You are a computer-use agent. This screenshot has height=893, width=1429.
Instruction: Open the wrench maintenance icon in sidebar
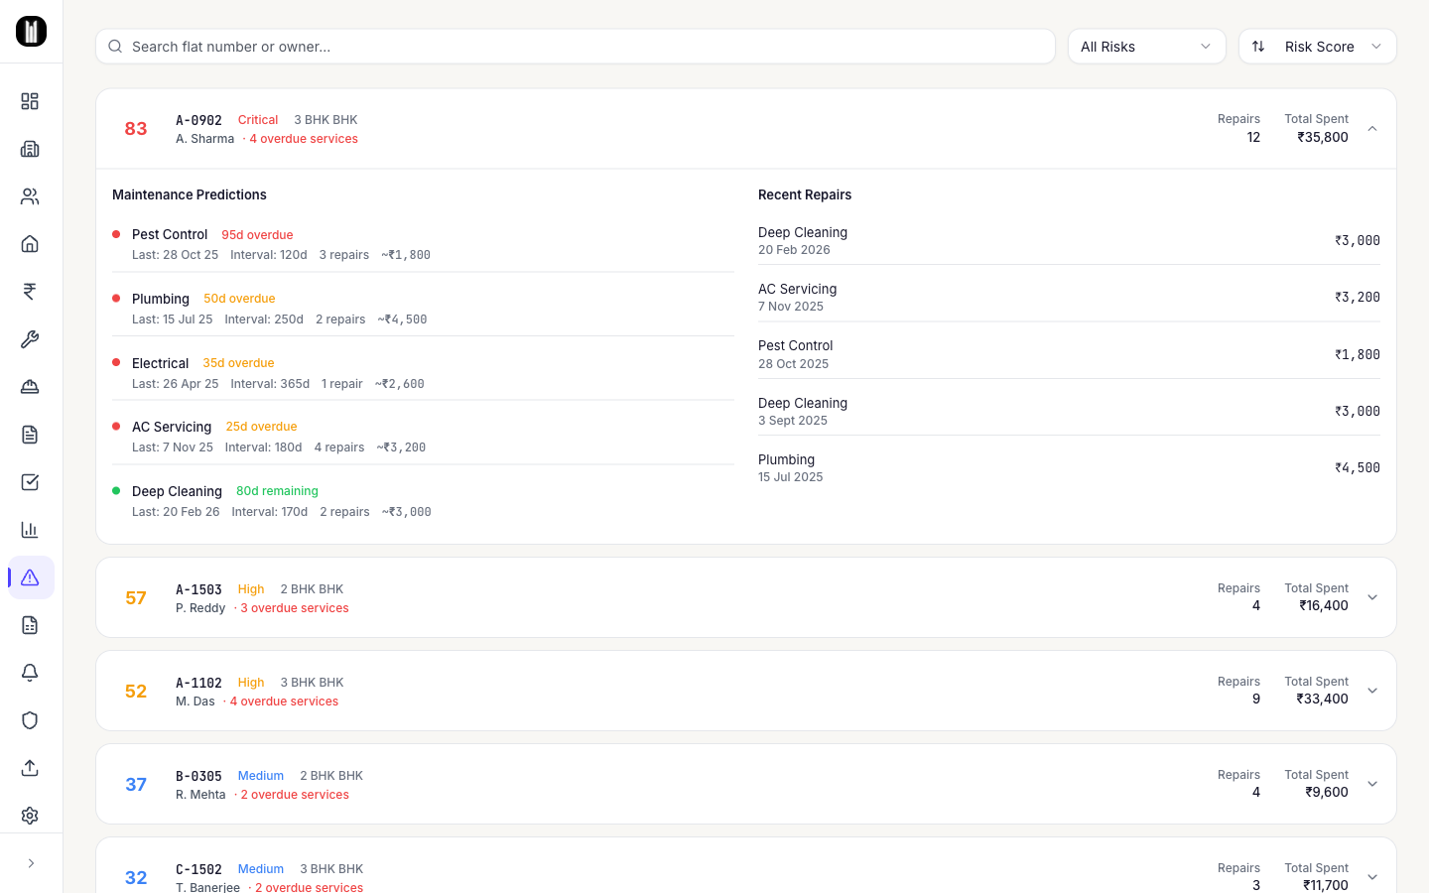(x=30, y=339)
